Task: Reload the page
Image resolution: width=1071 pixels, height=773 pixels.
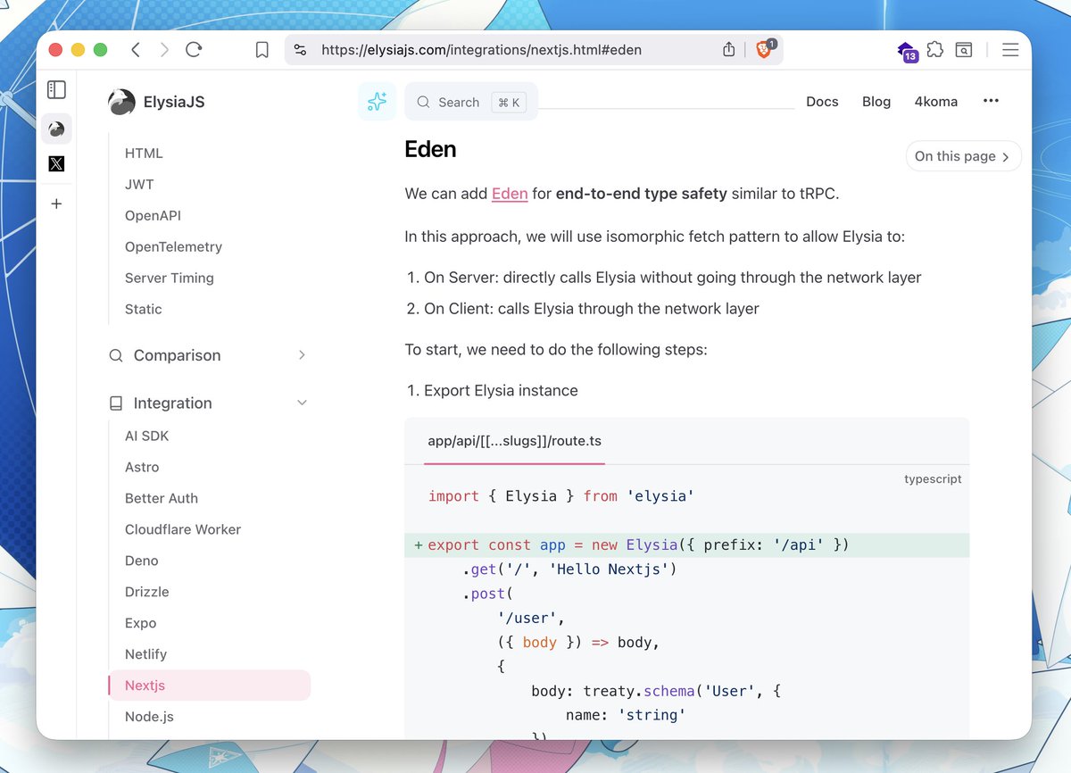Action: coord(194,50)
